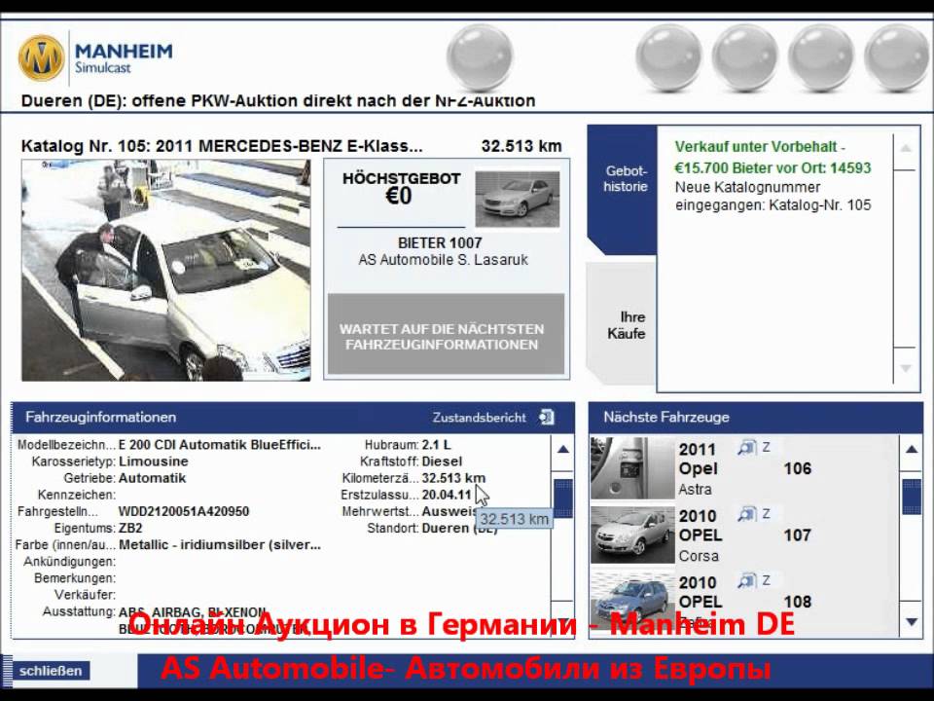This screenshot has height=701, width=934.
Task: Select the blue 2010 OPEL 108 thumbnail
Action: (632, 602)
